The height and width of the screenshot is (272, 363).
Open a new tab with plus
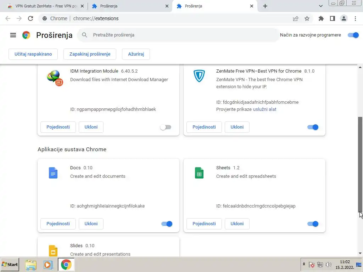pos(265,6)
